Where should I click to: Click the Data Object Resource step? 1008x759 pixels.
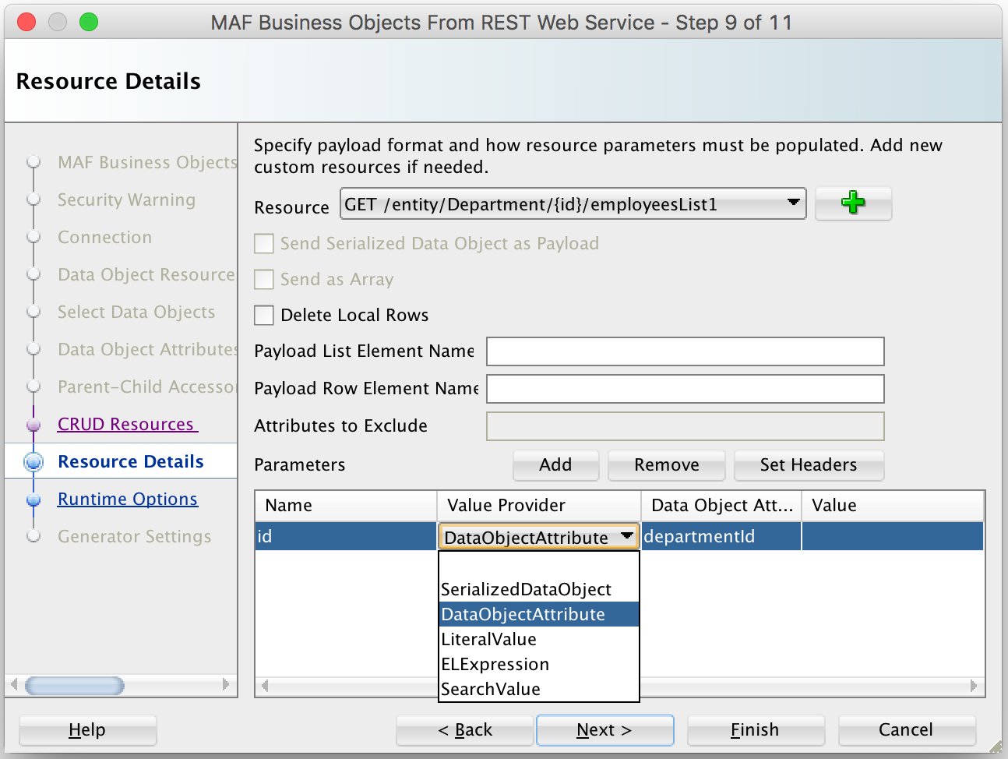coord(146,274)
